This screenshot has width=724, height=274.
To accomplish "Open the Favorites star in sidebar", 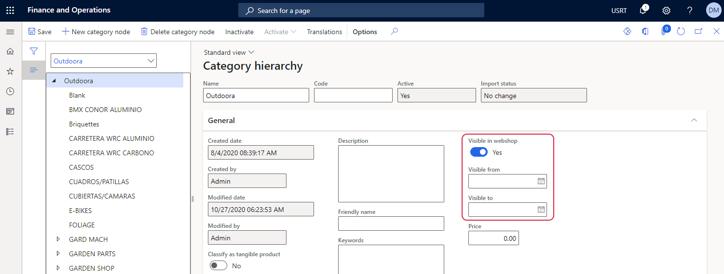I will 10,71.
